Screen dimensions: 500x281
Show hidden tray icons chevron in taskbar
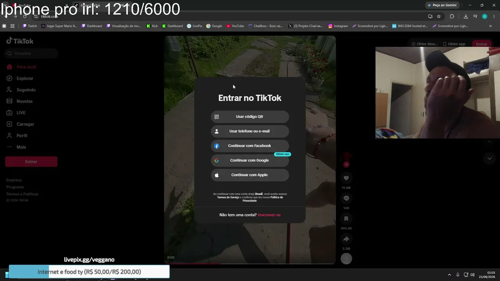point(449,275)
